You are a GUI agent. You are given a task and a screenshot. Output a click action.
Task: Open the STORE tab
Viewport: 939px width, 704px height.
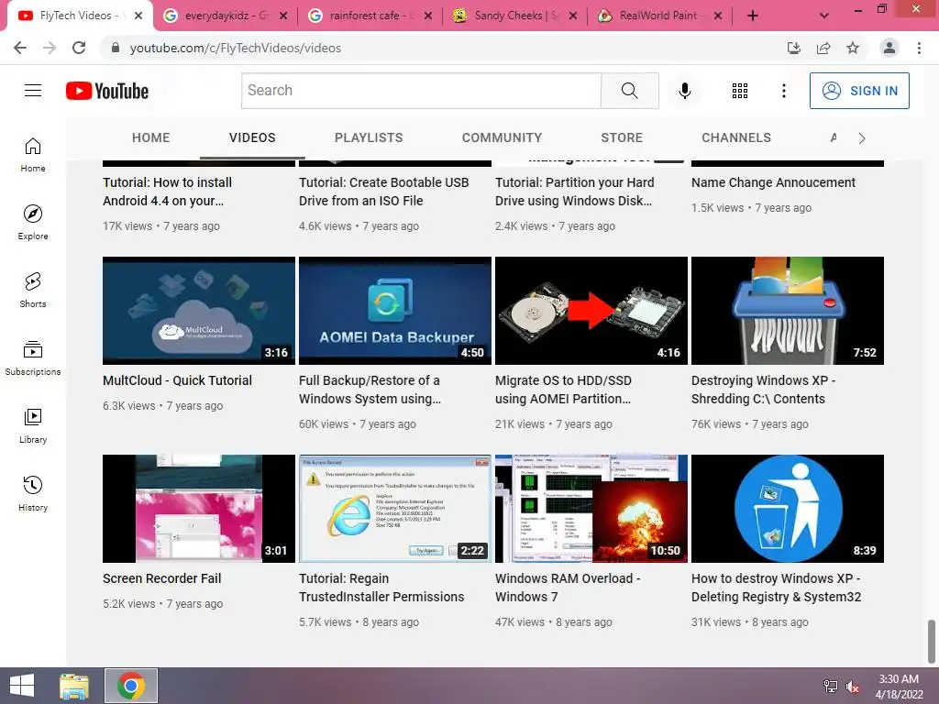(x=622, y=137)
